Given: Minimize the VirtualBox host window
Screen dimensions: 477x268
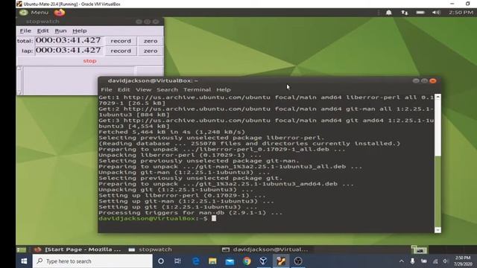Looking at the screenshot, I should 452,4.
